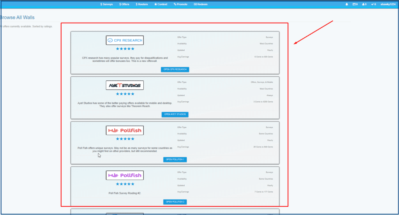
Task: Click the Open Pollfish 2 button
Action: [175, 202]
